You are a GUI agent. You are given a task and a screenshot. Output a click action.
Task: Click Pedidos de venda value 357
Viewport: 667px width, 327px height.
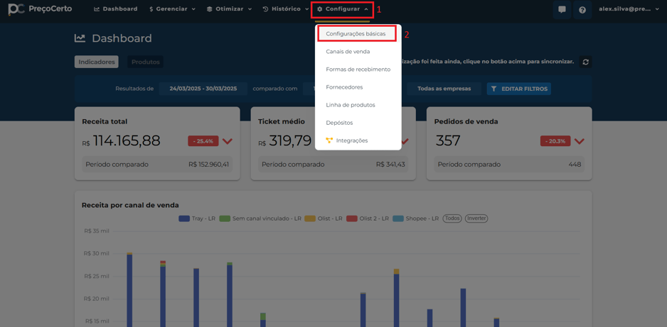(448, 141)
